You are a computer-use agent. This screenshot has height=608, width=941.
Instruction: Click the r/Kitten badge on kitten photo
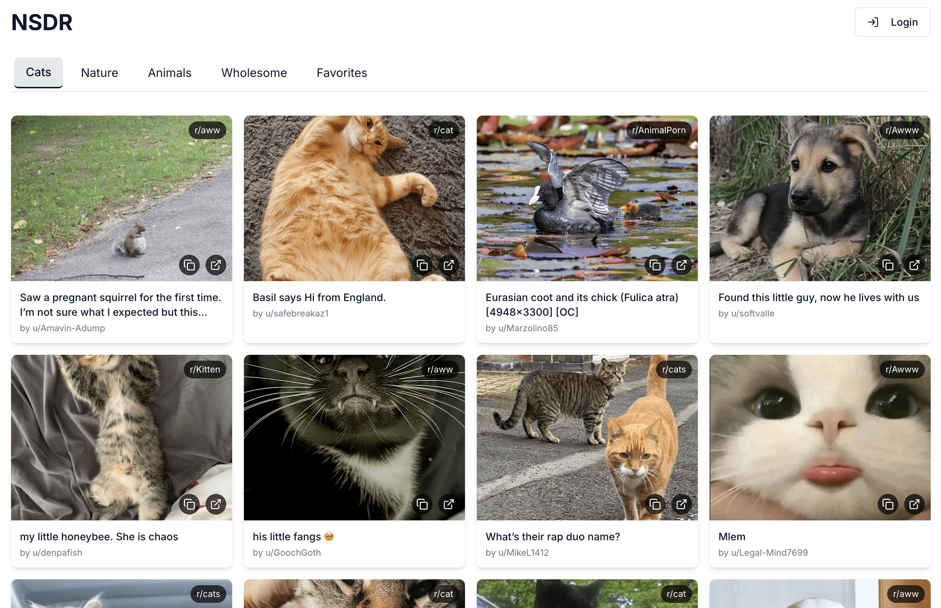[x=205, y=370]
